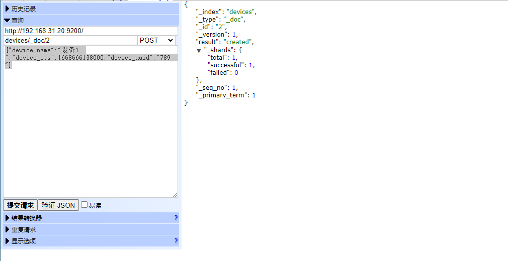Click the "_primary_term" key in response
The height and width of the screenshot is (261, 508).
click(x=221, y=95)
